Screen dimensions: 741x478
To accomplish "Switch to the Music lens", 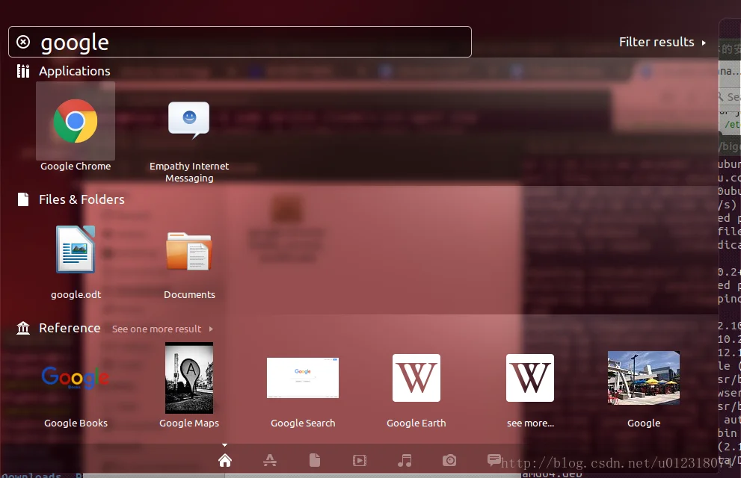I will 405,460.
